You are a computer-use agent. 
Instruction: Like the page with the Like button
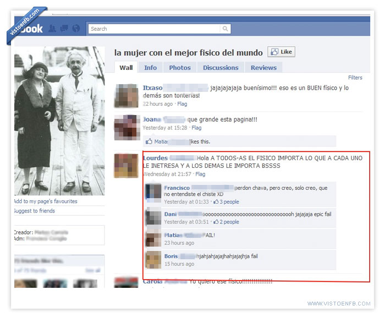click(281, 52)
